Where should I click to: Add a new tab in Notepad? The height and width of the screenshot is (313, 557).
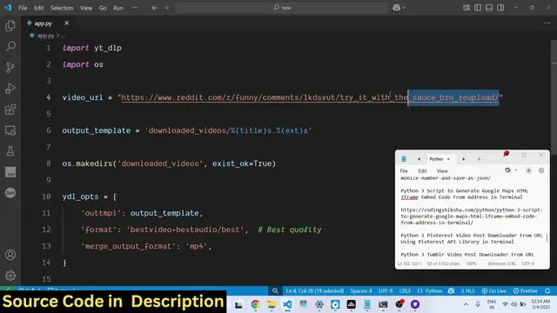click(479, 159)
